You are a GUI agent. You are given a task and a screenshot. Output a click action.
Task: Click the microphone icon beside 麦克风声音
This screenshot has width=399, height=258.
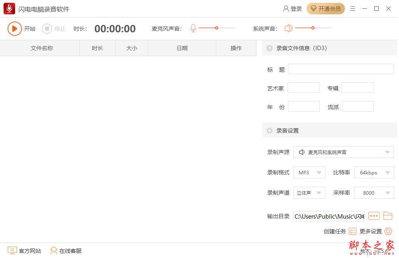click(193, 28)
